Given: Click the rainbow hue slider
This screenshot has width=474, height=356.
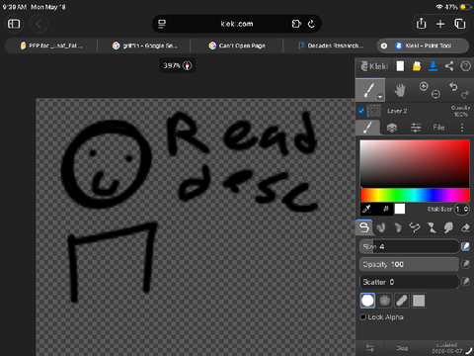Looking at the screenshot, I should click(x=415, y=195).
